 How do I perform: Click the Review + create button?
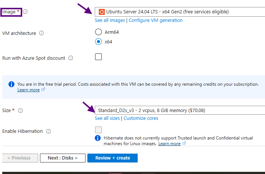coord(113,158)
